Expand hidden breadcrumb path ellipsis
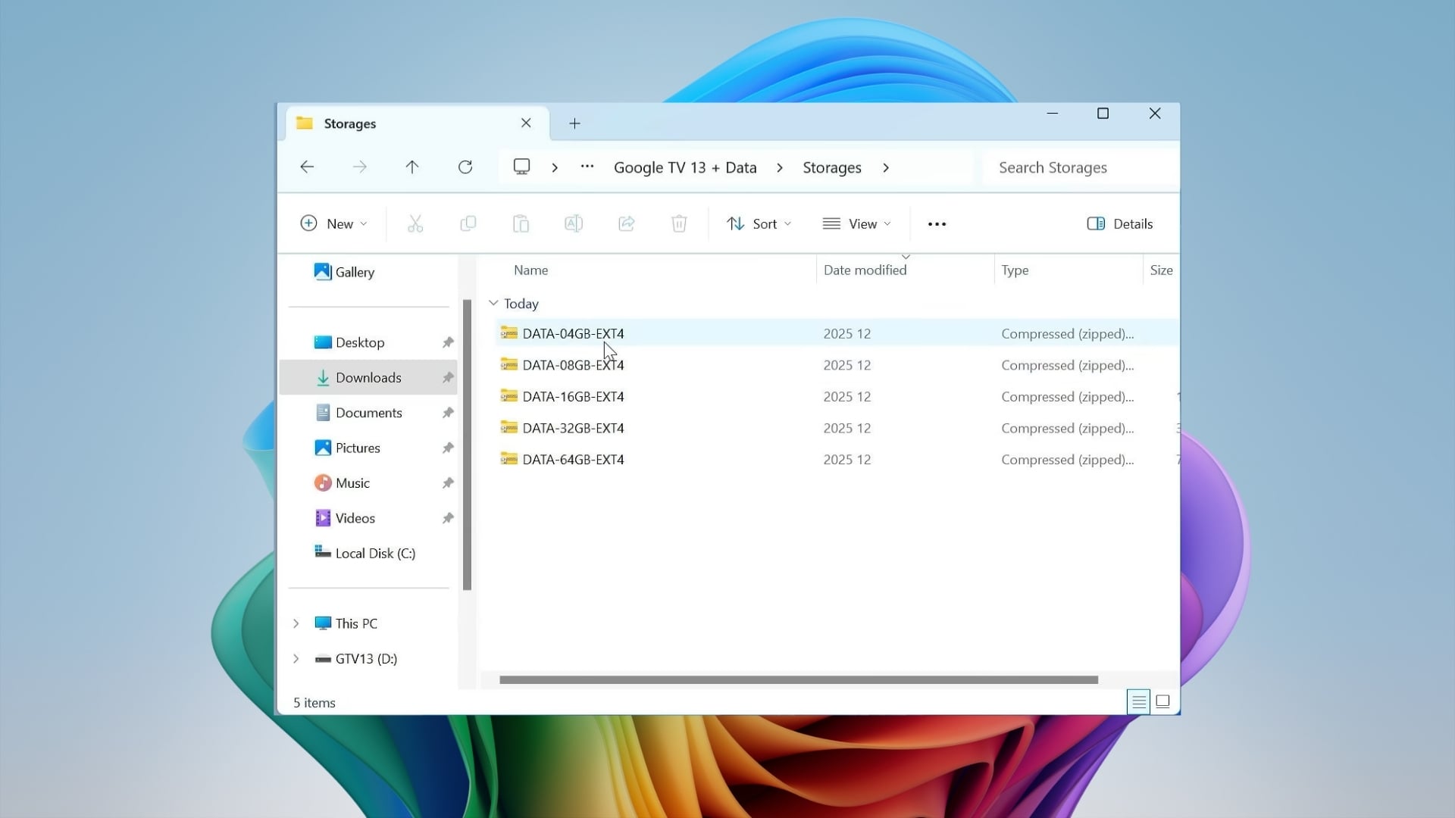Viewport: 1455px width, 818px height. pos(587,167)
